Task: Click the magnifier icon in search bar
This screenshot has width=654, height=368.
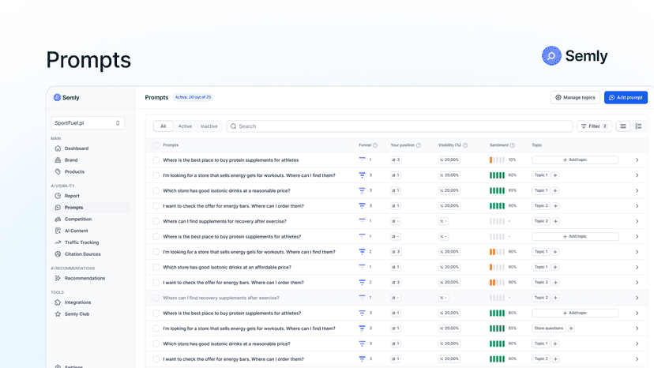Action: click(234, 126)
